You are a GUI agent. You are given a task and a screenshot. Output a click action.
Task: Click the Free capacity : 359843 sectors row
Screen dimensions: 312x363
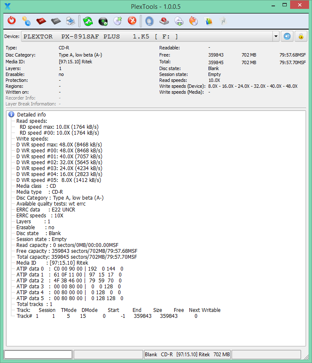[77, 251]
